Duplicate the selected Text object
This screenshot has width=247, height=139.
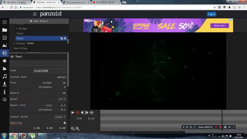[62, 38]
